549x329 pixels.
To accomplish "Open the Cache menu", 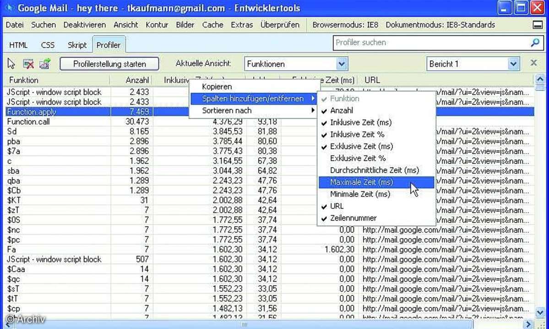I will (212, 25).
